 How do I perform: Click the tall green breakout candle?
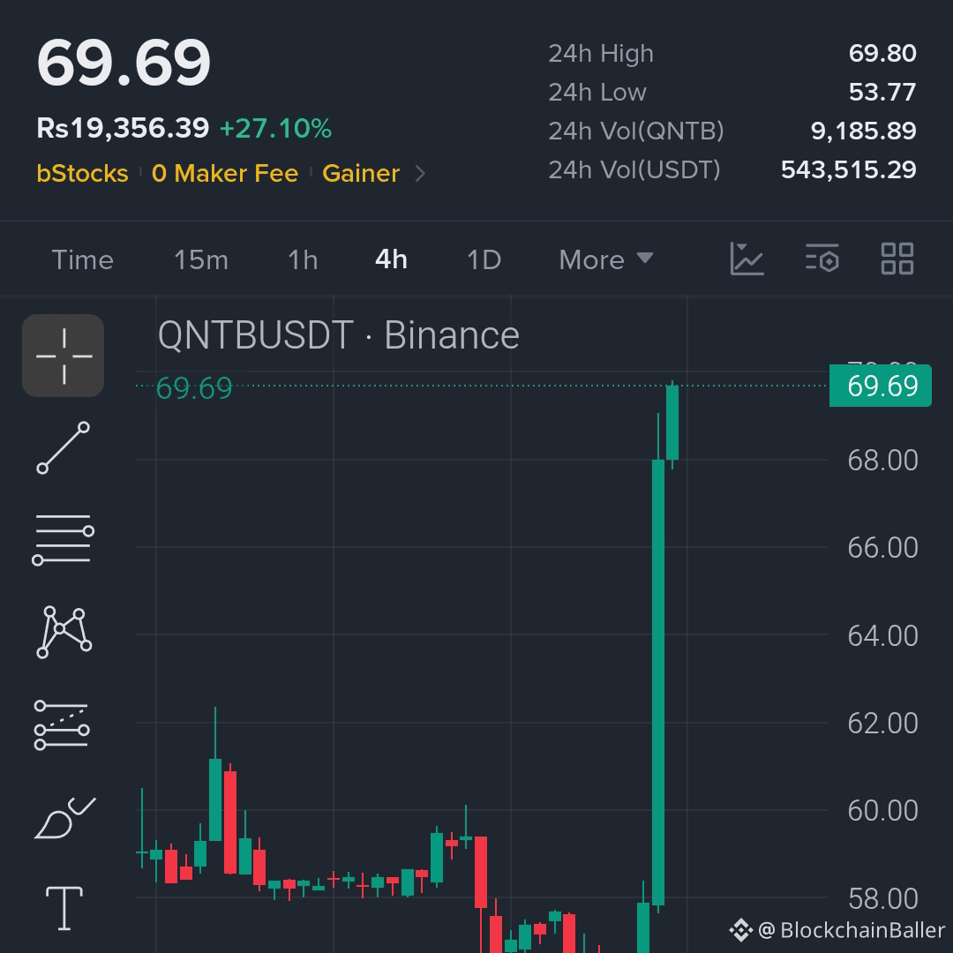[x=658, y=682]
